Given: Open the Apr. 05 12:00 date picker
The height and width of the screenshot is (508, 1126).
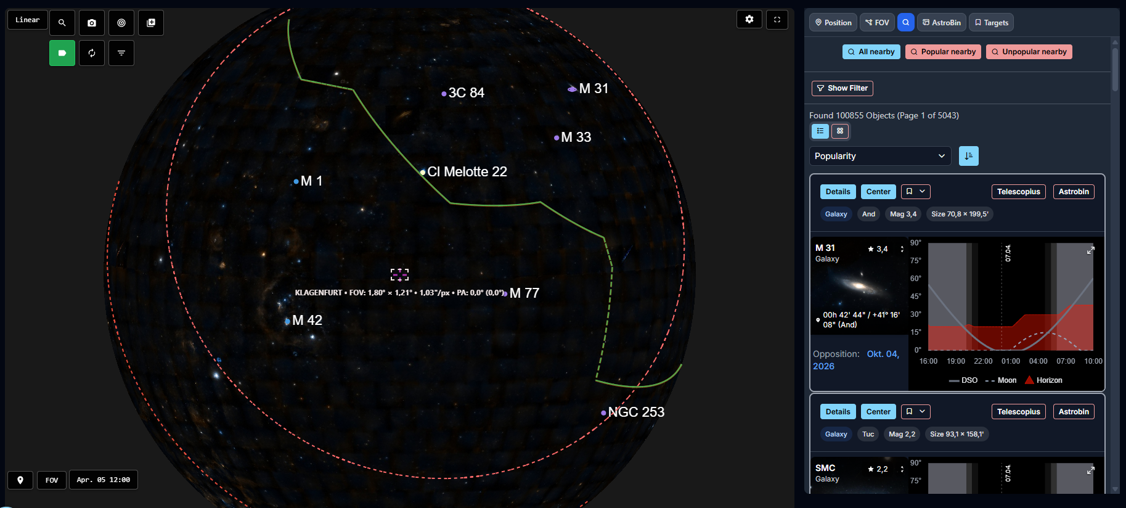Looking at the screenshot, I should coord(104,480).
